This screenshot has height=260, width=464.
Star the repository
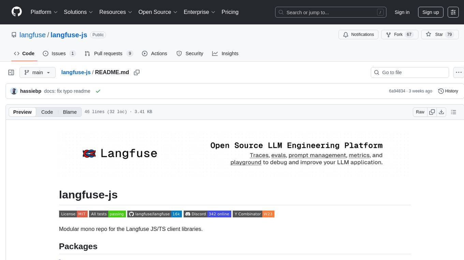(x=440, y=35)
